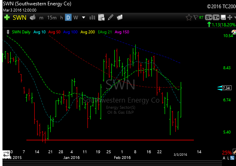Viewport: 236px width, 166px height.
Task: Toggle the L log scale option
Action: click(x=228, y=158)
